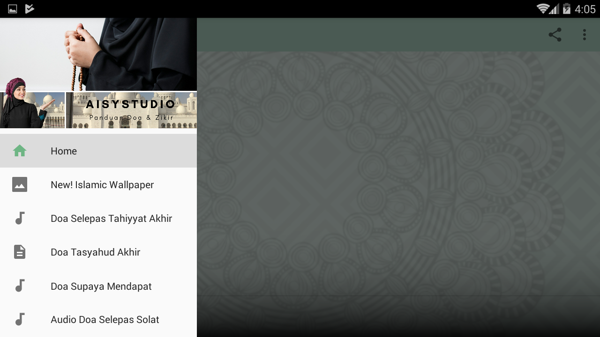Click the green home icon
This screenshot has width=600, height=337.
point(20,151)
